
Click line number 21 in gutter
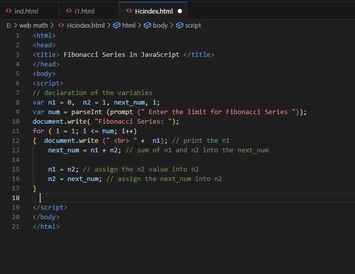point(16,226)
